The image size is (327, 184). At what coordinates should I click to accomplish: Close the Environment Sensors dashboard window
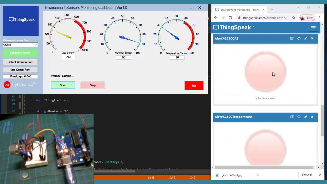point(200,8)
